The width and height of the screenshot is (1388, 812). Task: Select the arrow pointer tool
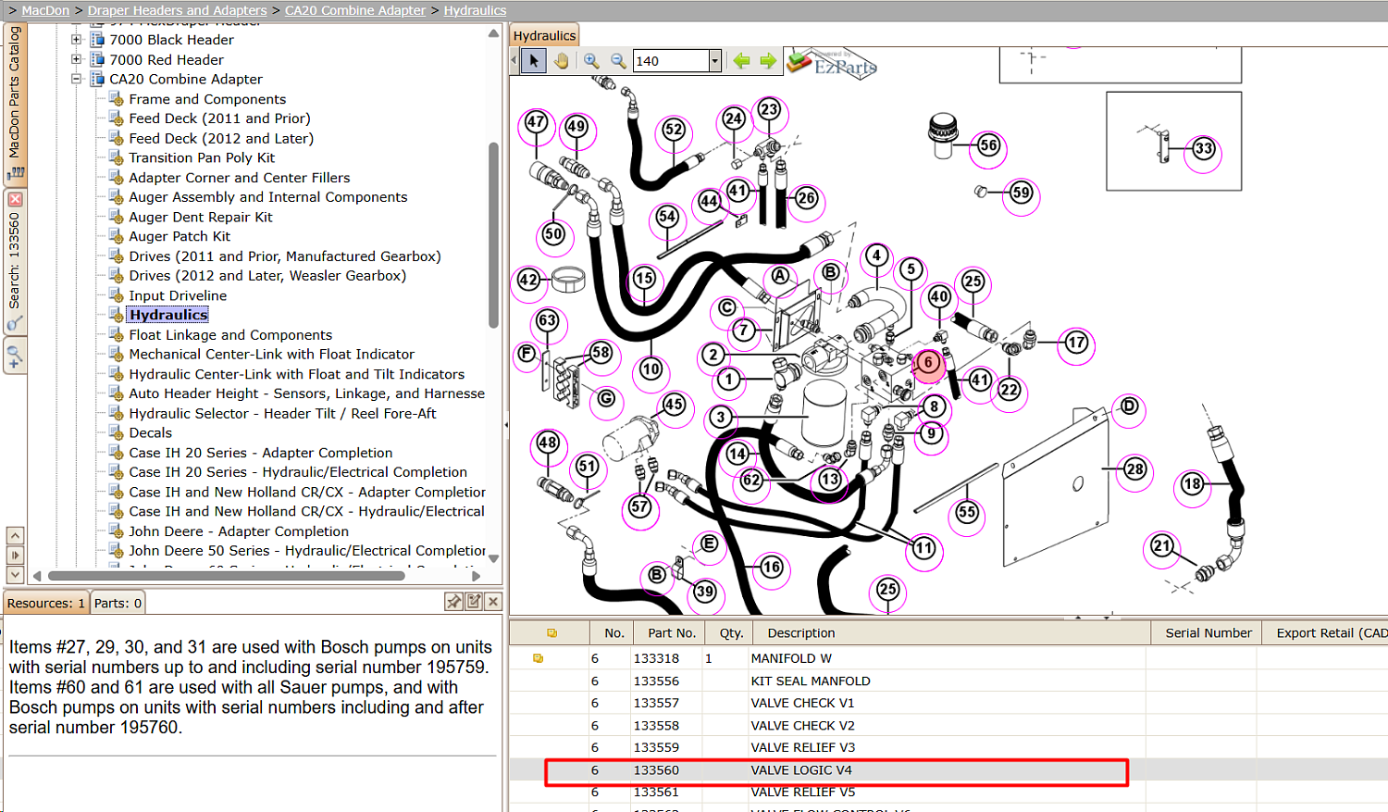pyautogui.click(x=534, y=61)
